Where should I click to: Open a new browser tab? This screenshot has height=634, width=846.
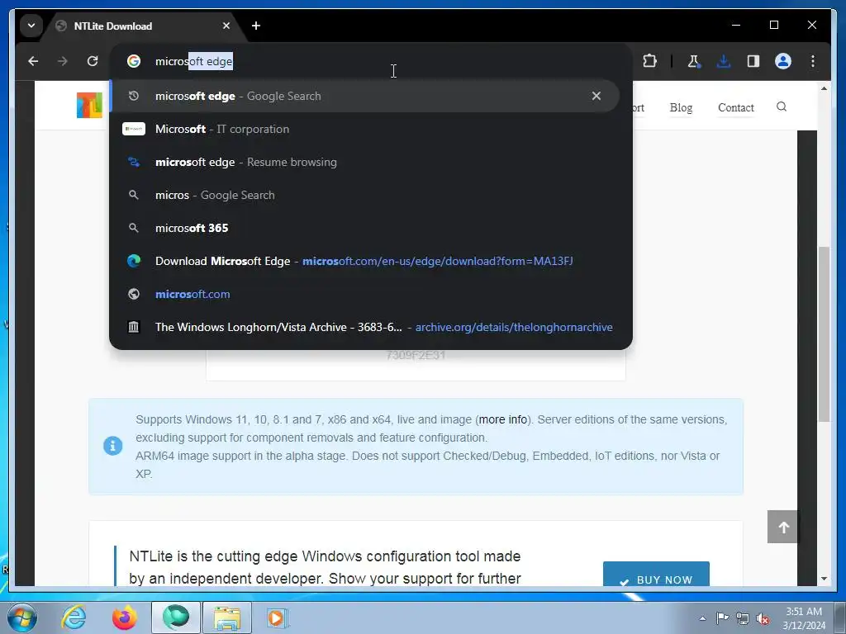[256, 26]
